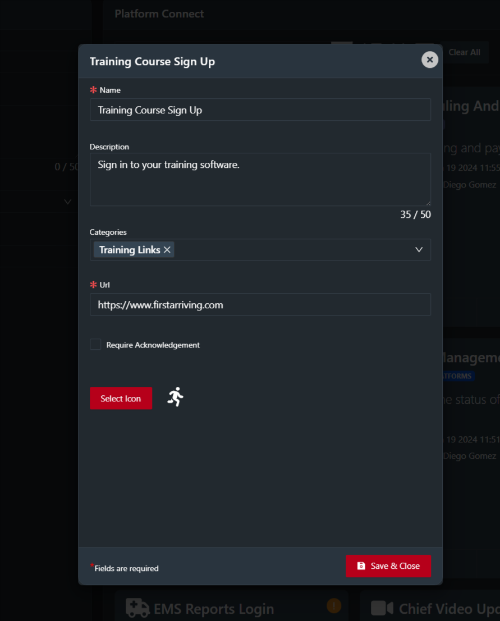
Task: Expand the dimmed chevron in left panel
Action: point(68,202)
